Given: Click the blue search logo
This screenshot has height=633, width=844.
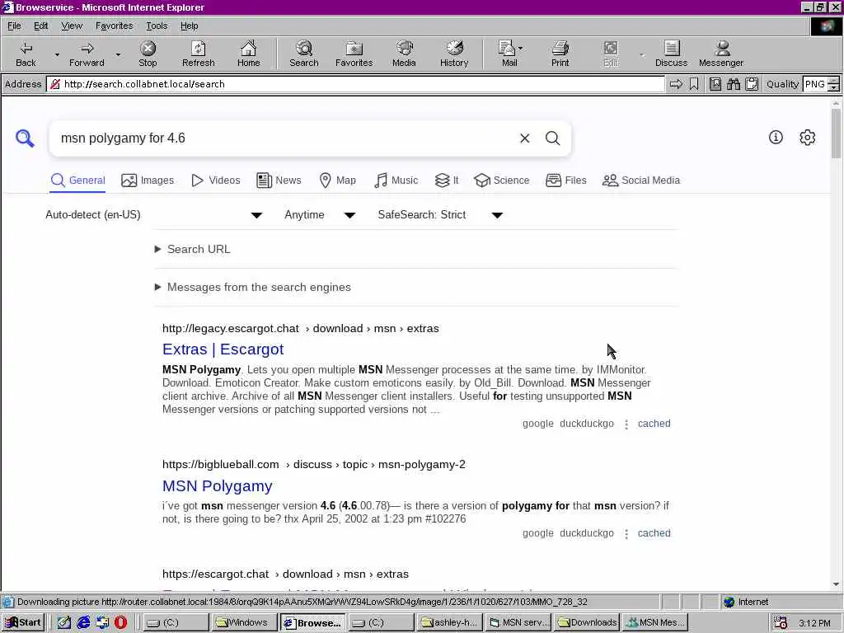Looking at the screenshot, I should pyautogui.click(x=25, y=138).
